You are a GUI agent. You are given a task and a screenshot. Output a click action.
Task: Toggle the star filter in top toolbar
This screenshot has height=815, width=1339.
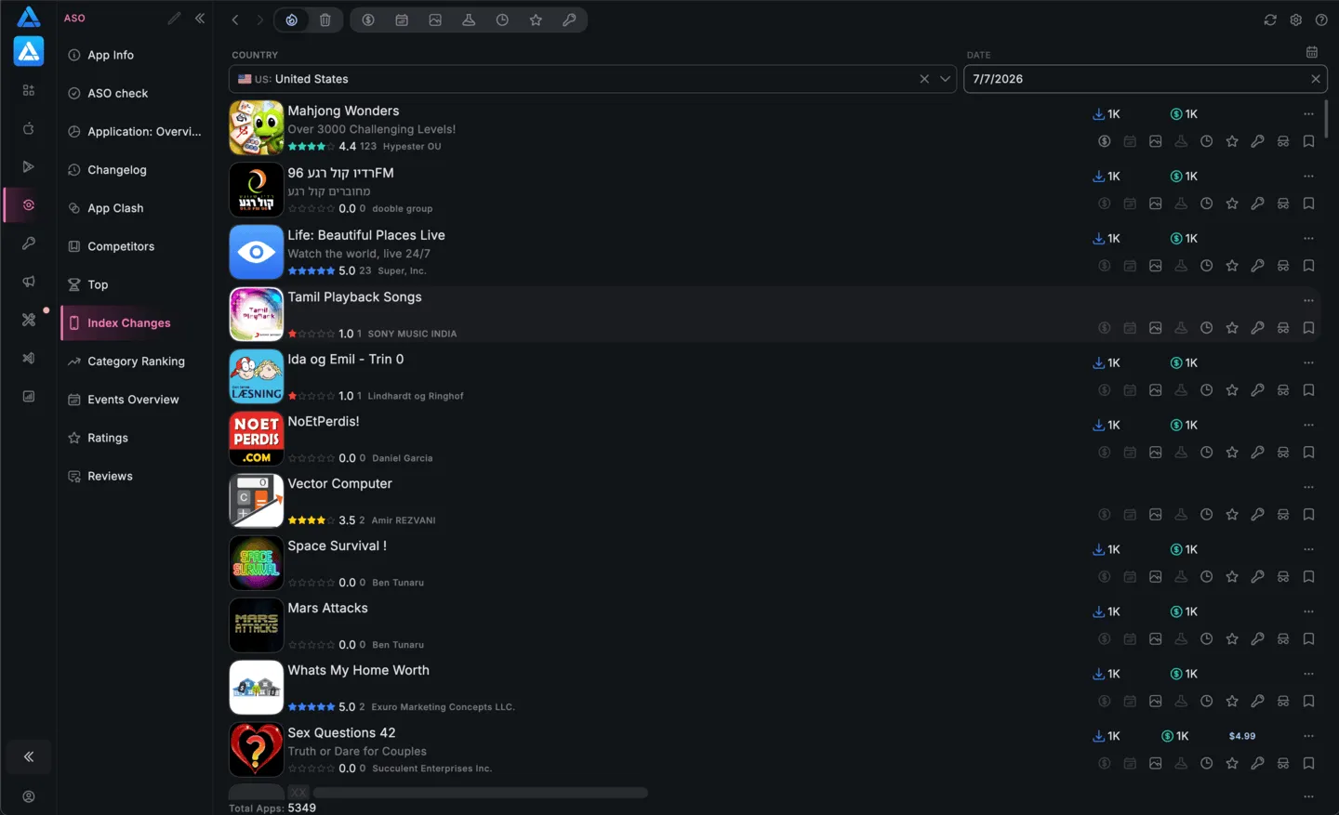tap(536, 20)
